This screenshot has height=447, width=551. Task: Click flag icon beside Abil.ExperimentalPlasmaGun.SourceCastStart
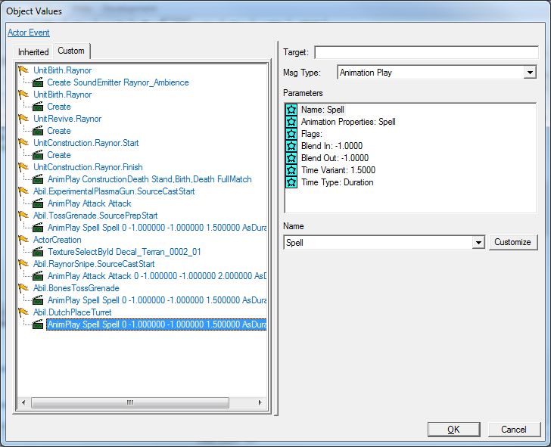[23, 191]
